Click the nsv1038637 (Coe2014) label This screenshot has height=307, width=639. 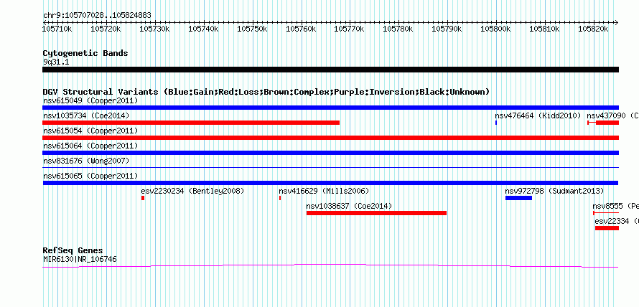349,206
